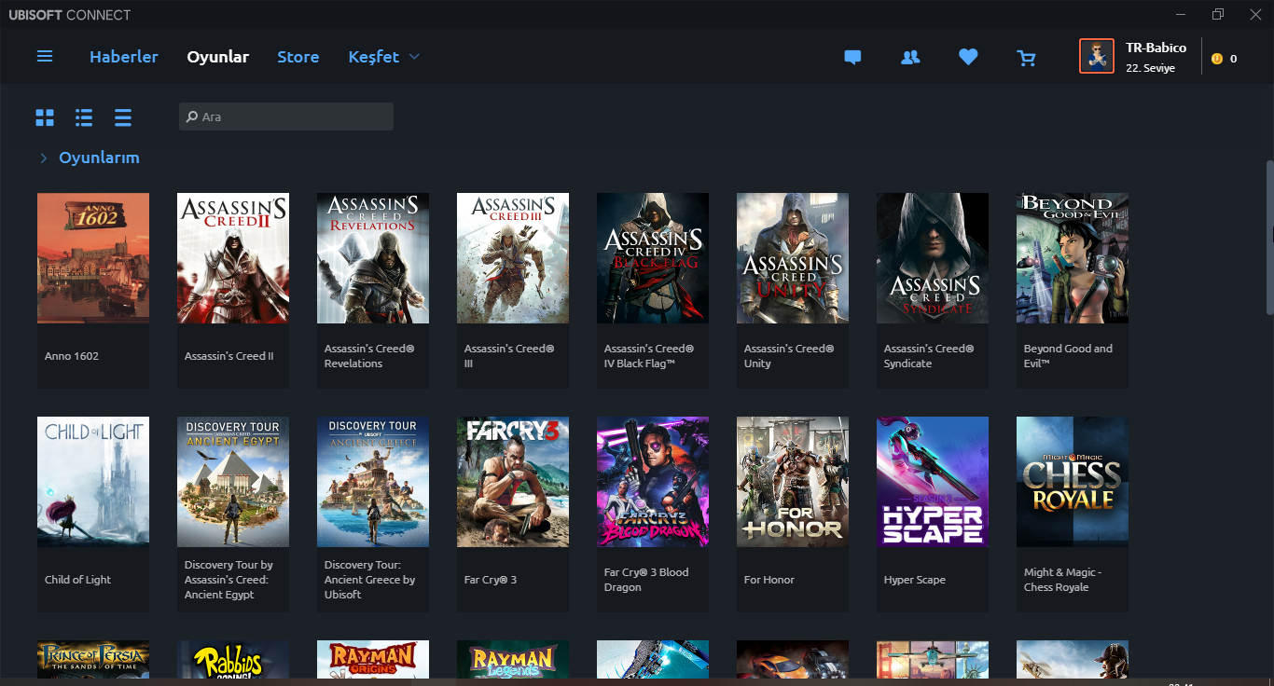
Task: Open Anno 1602 game cover
Action: [93, 258]
